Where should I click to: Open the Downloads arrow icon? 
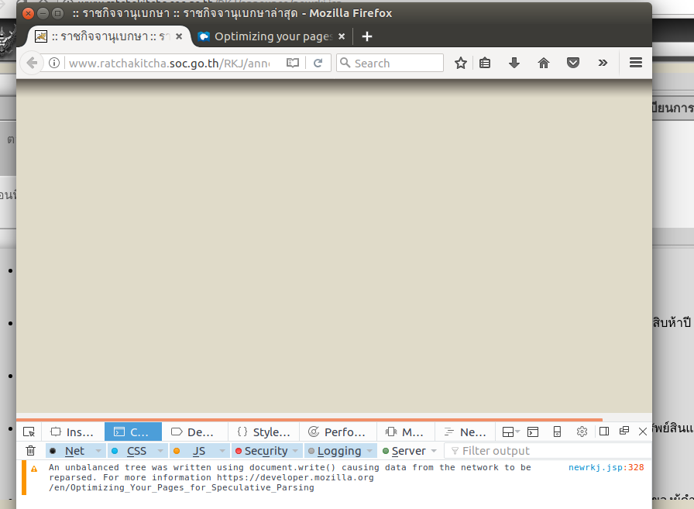tap(514, 63)
